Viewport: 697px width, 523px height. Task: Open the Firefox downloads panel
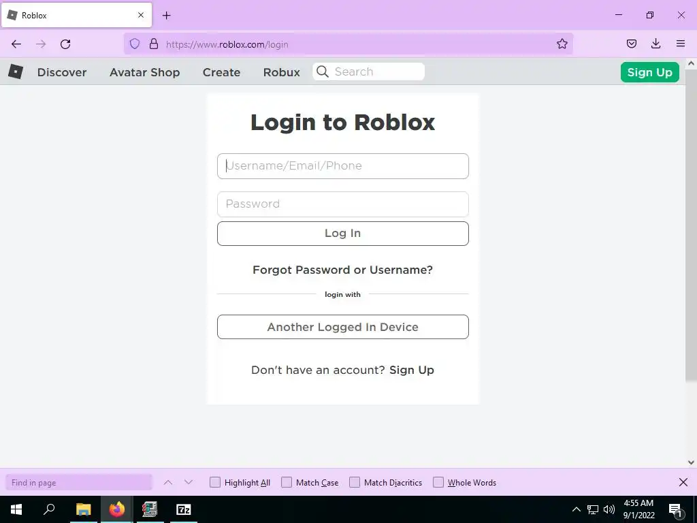(655, 44)
